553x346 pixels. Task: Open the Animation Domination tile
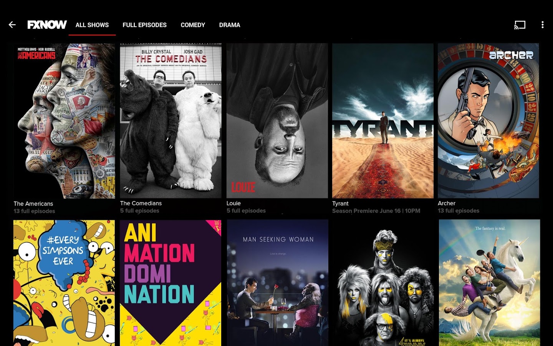point(171,283)
